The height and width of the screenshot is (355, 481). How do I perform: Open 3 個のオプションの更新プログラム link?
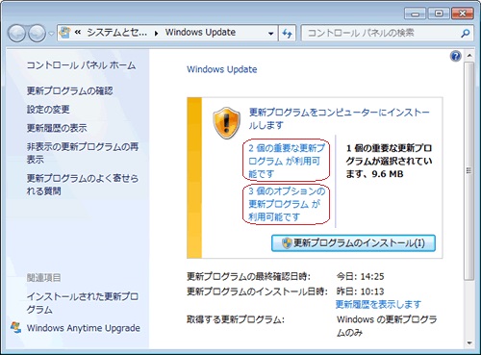(x=287, y=204)
